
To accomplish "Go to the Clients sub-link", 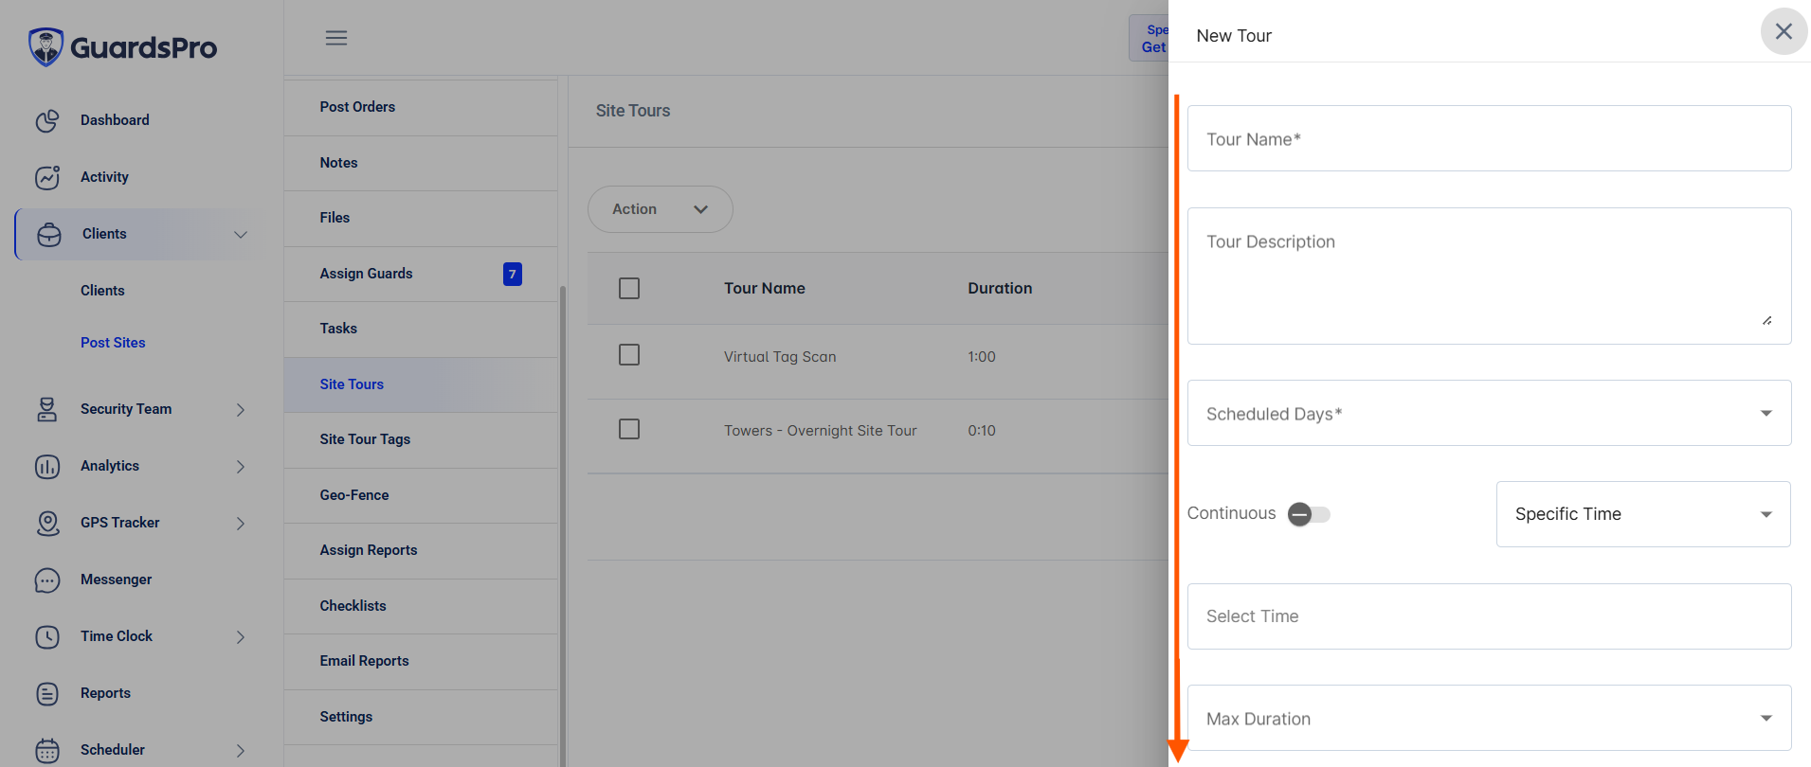I will [x=102, y=291].
